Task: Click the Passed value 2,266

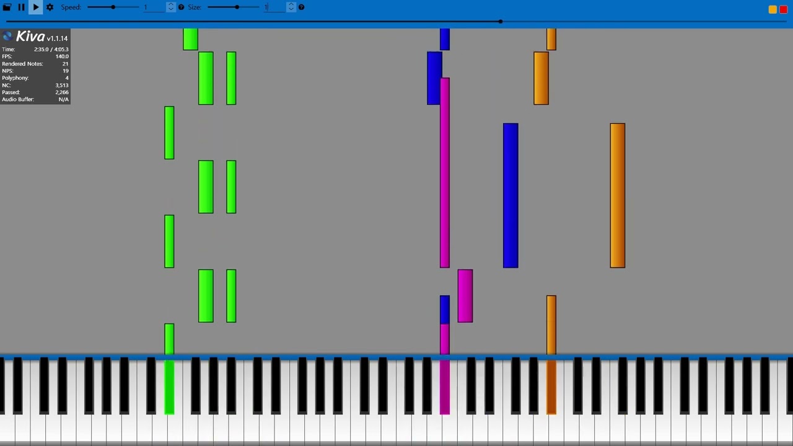Action: pos(61,92)
